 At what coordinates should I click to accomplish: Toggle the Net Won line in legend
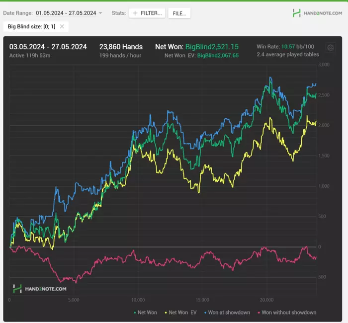pyautogui.click(x=145, y=313)
